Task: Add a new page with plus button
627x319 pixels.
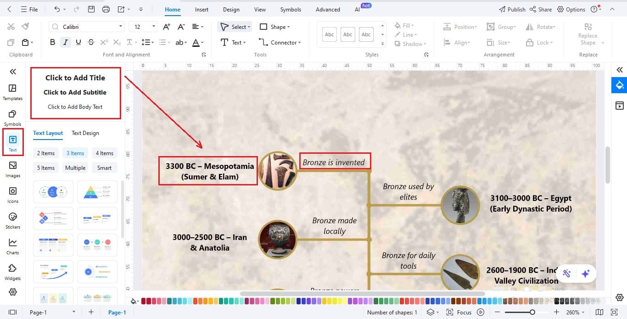Action: point(91,312)
